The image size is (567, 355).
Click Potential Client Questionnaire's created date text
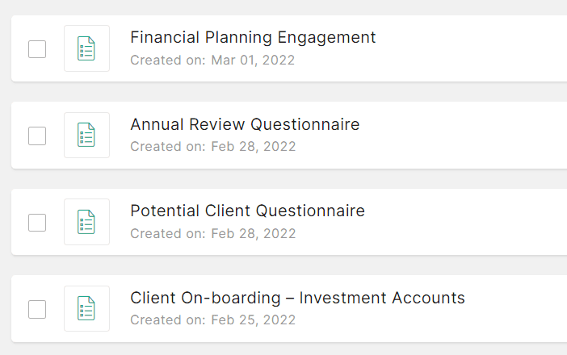tap(212, 234)
